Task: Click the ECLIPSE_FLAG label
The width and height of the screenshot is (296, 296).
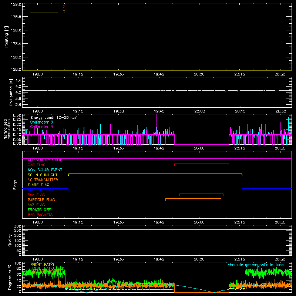Action: (x=40, y=190)
